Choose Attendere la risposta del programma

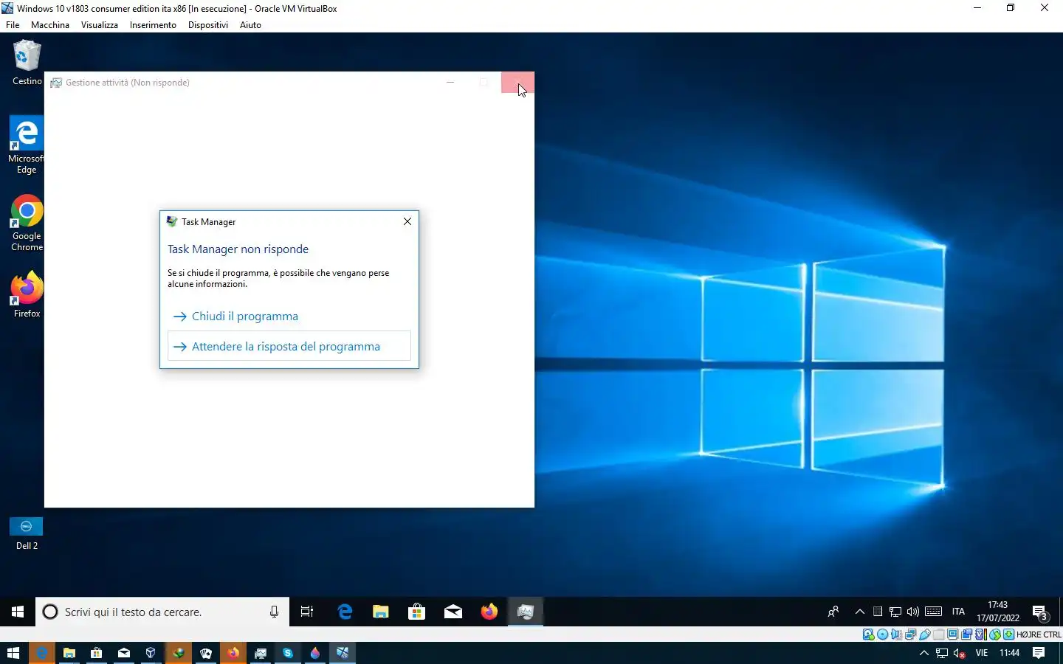click(289, 346)
